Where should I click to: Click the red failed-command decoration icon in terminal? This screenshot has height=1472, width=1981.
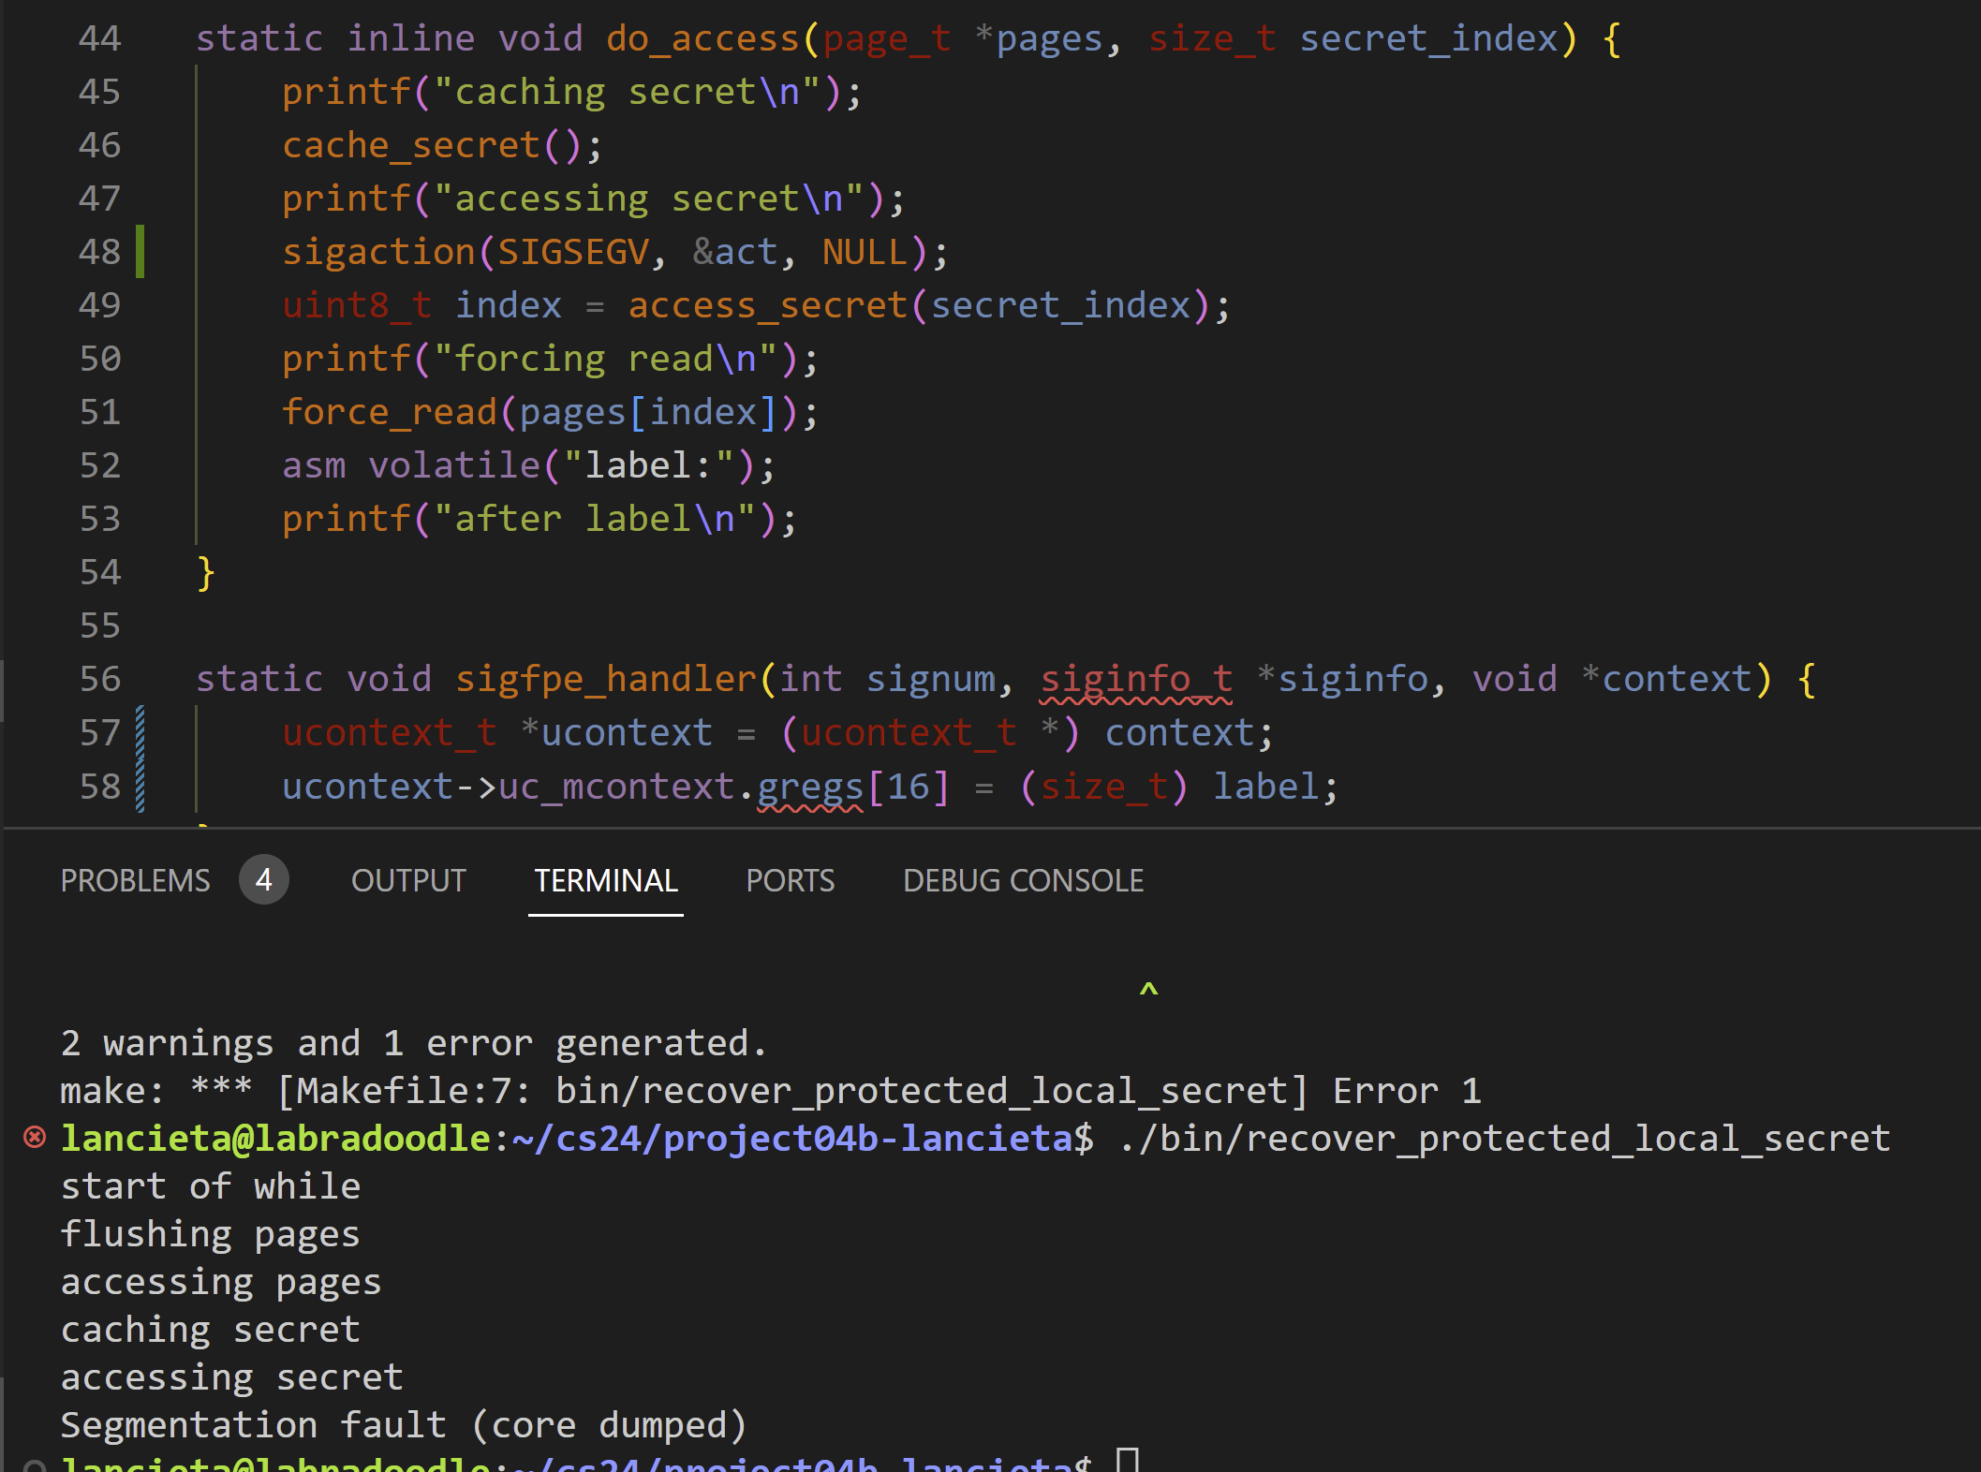[x=35, y=1138]
